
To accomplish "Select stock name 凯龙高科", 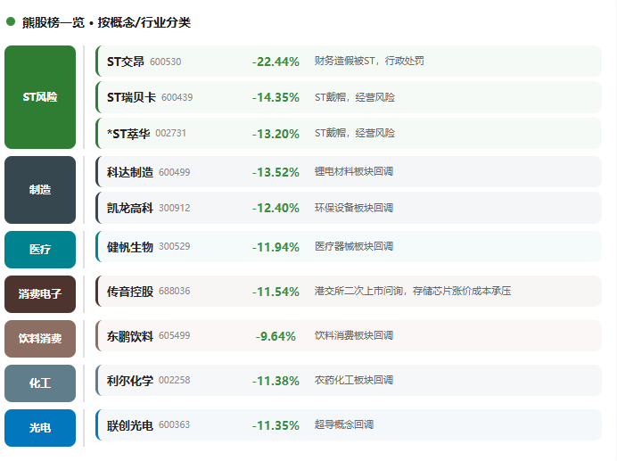I will pos(130,208).
